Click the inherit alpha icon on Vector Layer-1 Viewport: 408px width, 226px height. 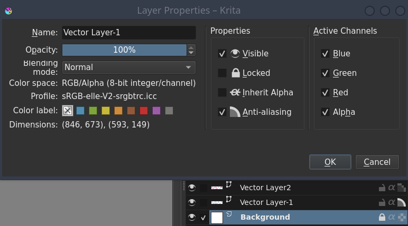[x=392, y=202]
